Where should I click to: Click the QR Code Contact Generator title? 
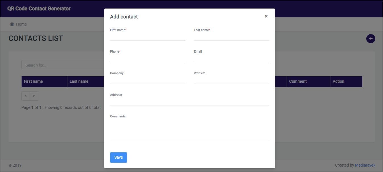pos(39,9)
